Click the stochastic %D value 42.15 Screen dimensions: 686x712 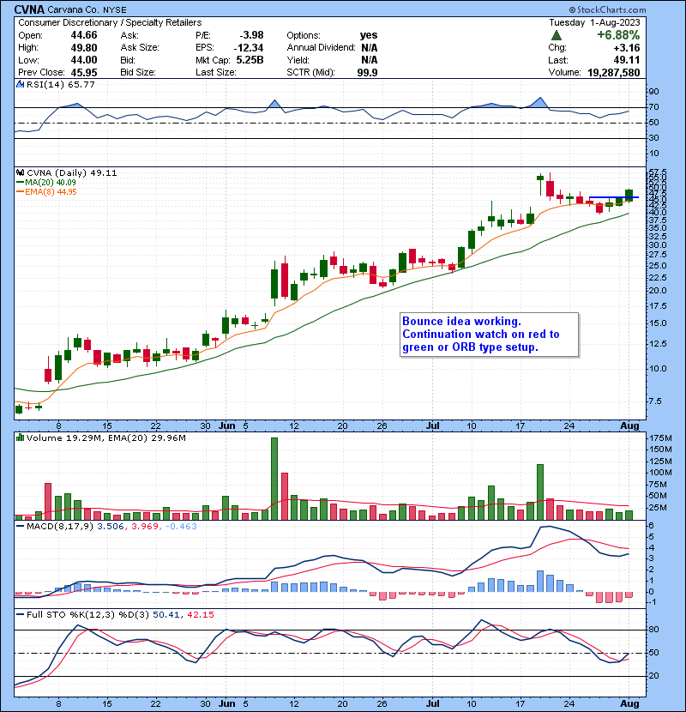pyautogui.click(x=200, y=615)
